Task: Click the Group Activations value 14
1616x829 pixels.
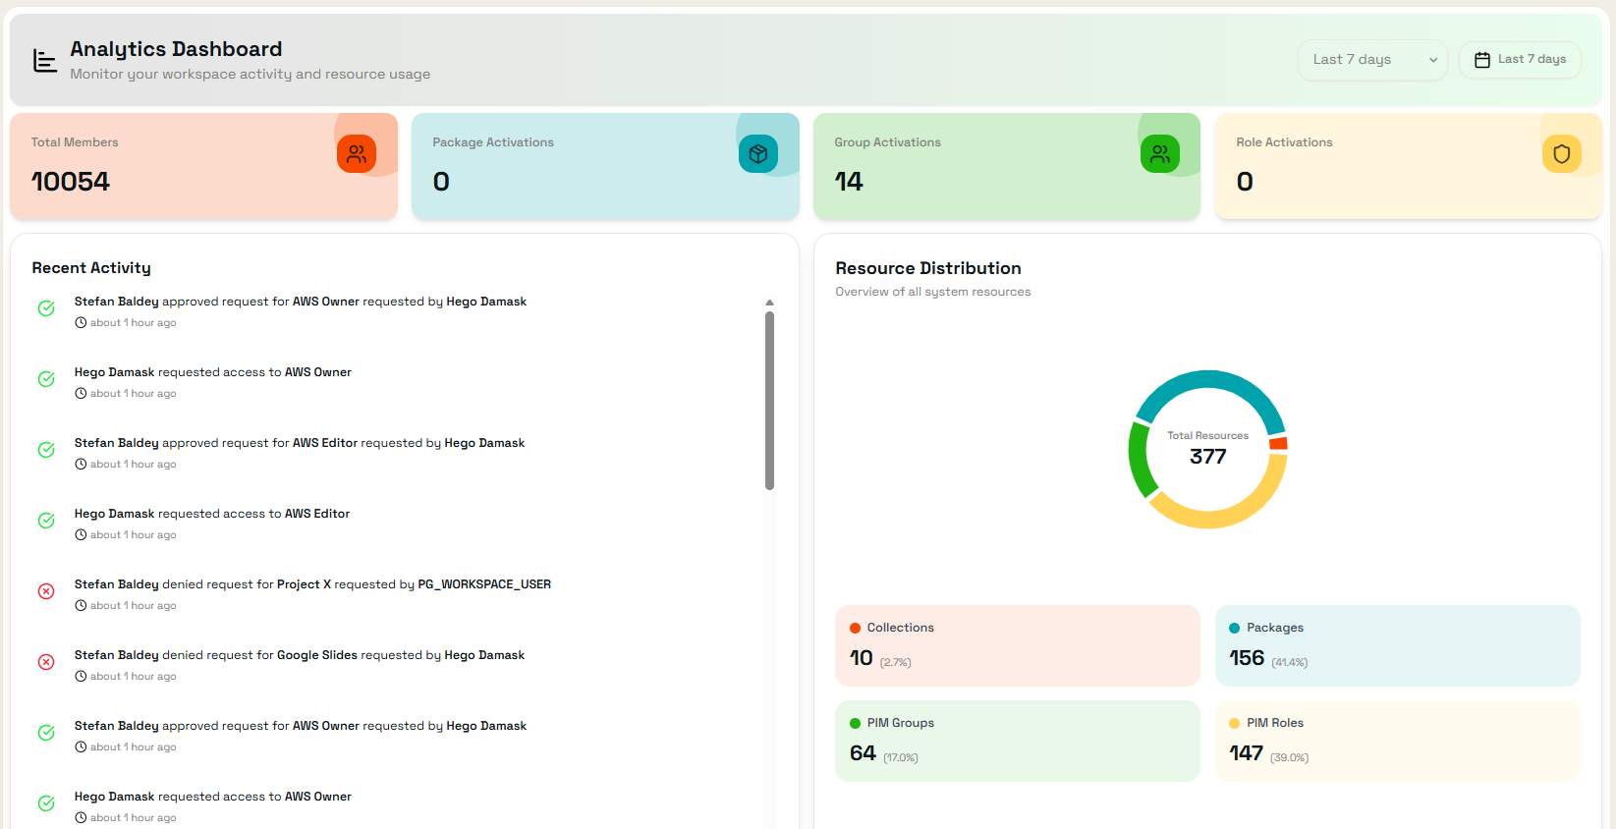Action: tap(849, 182)
